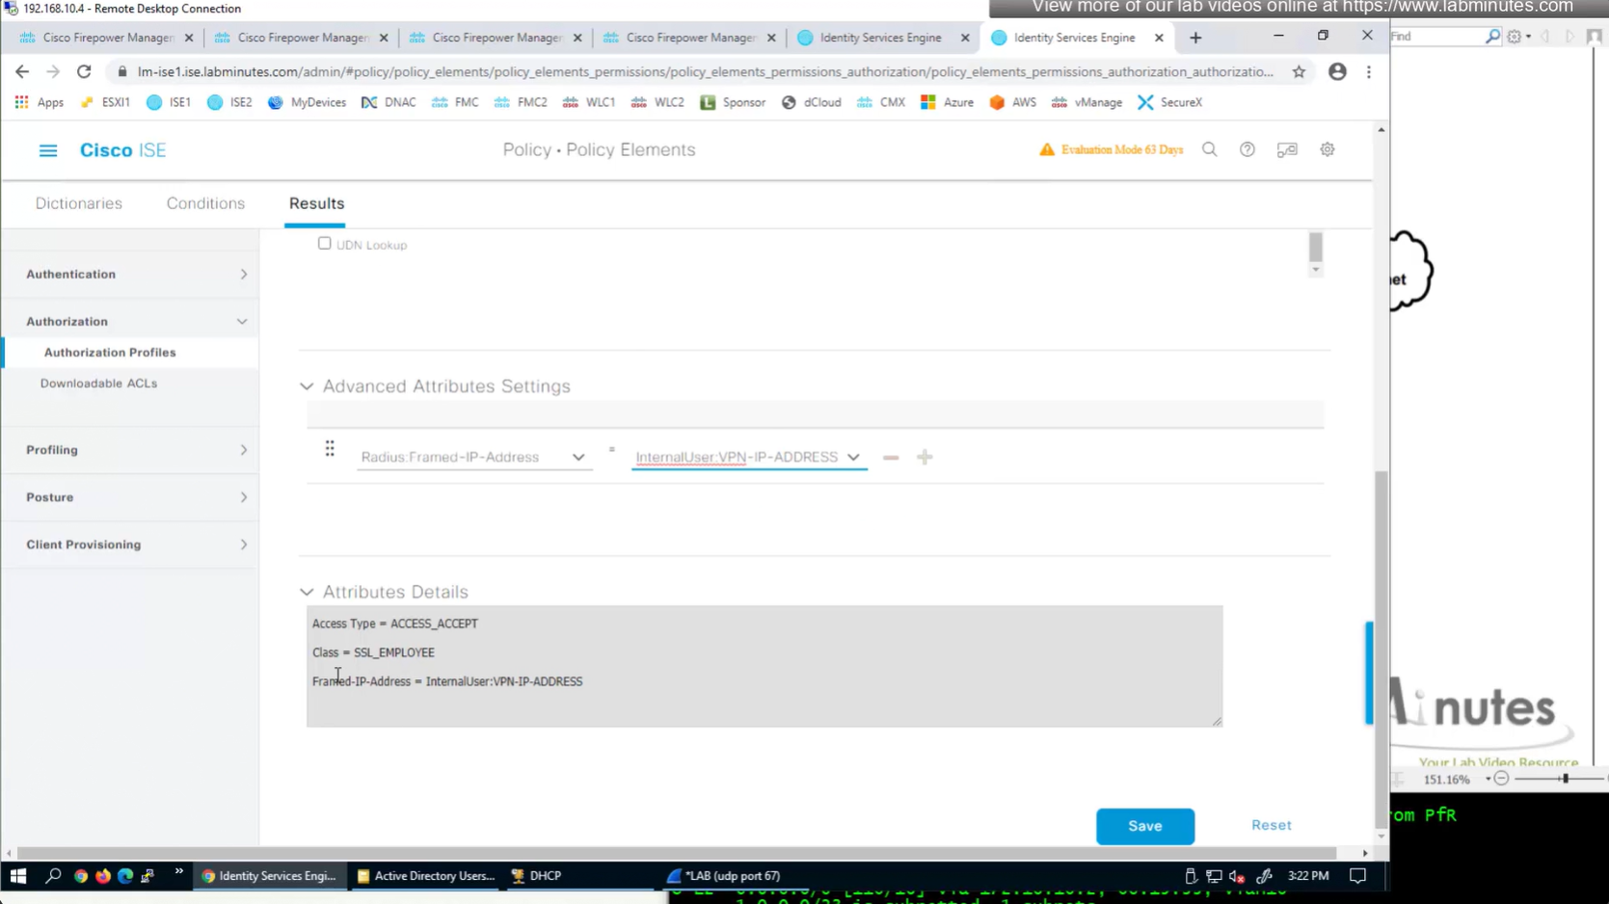This screenshot has width=1609, height=904.
Task: Grab the attribute row drag handle
Action: pyautogui.click(x=330, y=449)
